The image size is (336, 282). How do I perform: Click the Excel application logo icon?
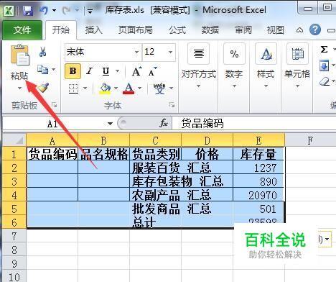pyautogui.click(x=9, y=11)
